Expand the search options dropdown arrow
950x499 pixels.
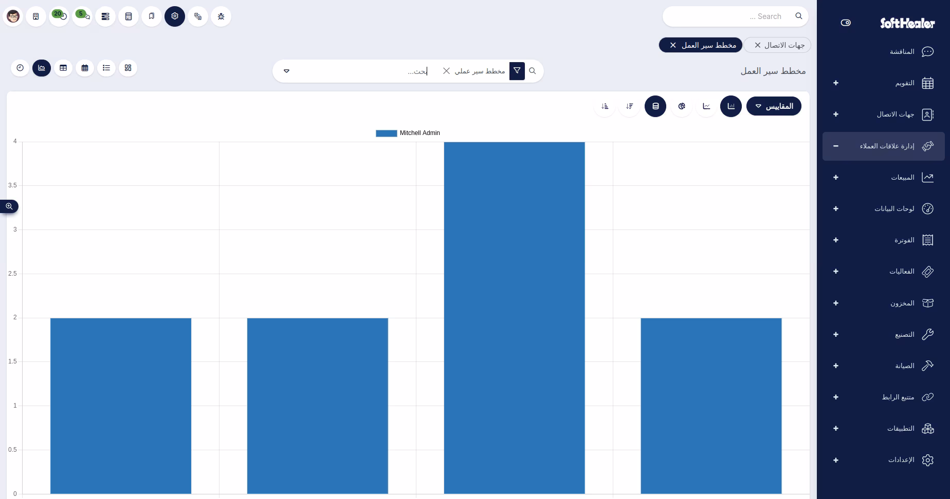pos(287,71)
